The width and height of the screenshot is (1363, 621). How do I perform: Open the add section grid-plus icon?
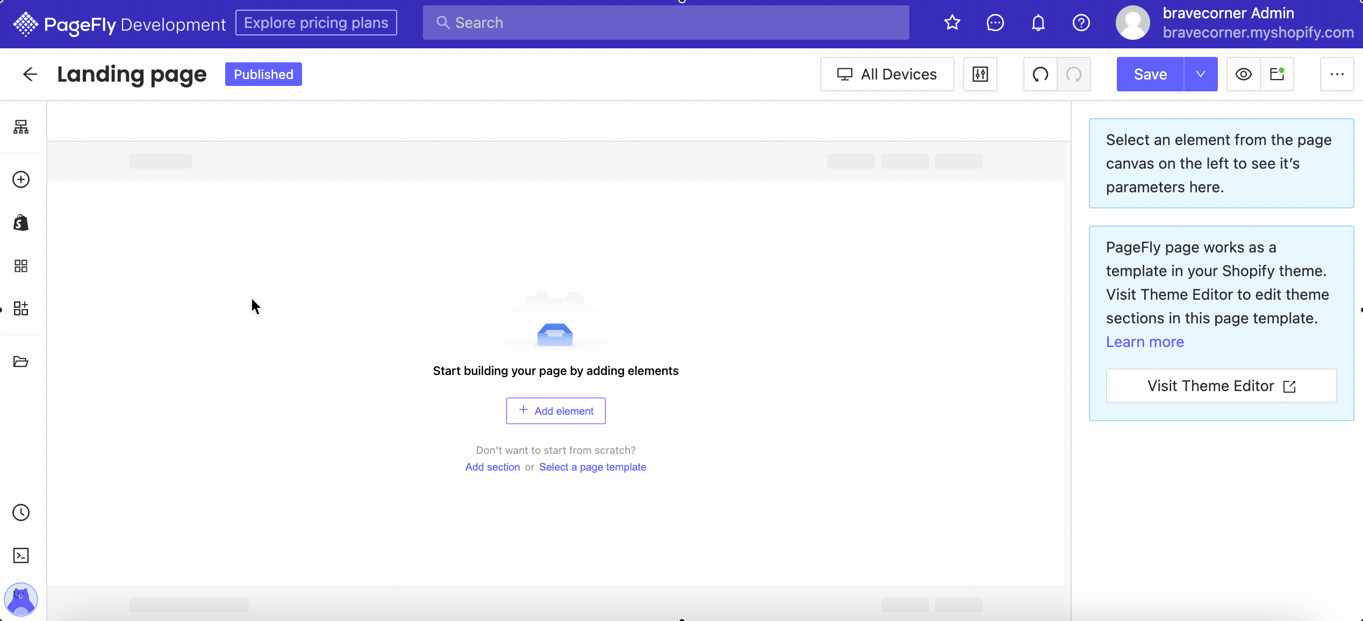pos(21,308)
